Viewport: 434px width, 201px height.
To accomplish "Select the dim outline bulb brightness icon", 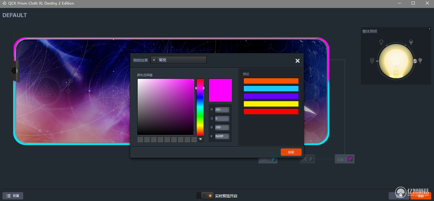I will coord(381,42).
